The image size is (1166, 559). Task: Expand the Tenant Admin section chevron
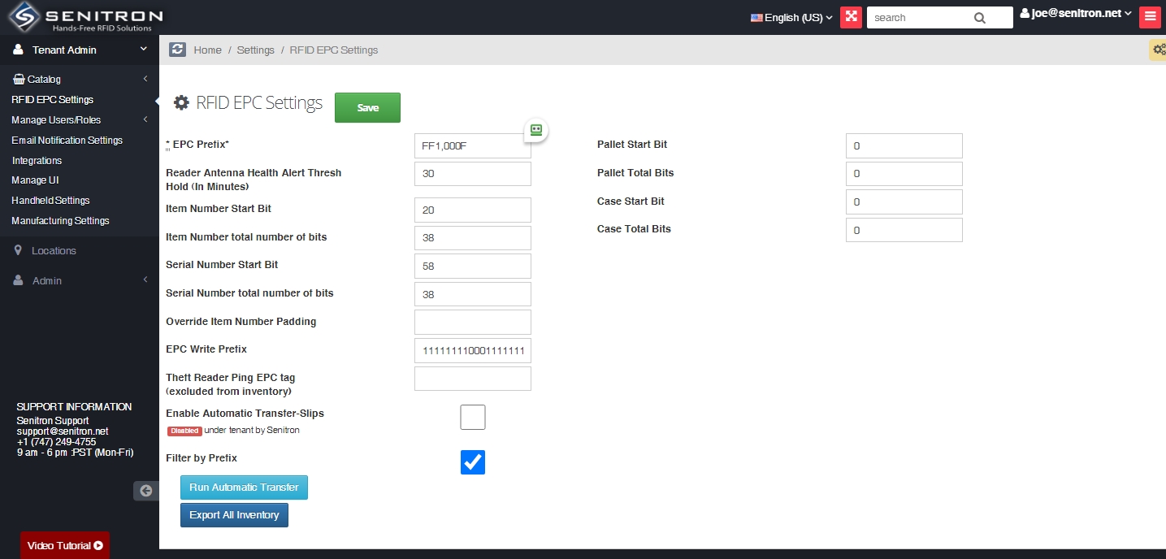(144, 50)
